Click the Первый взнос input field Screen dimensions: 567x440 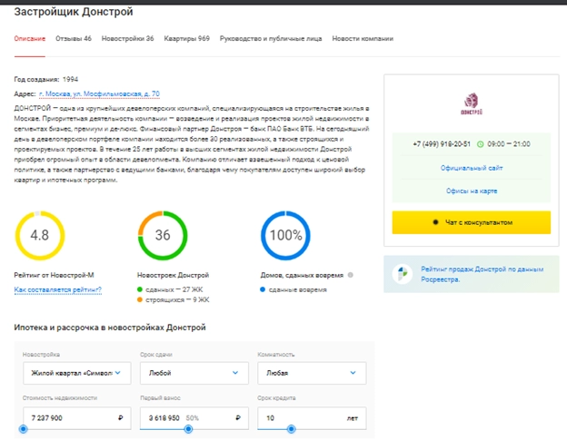(194, 418)
